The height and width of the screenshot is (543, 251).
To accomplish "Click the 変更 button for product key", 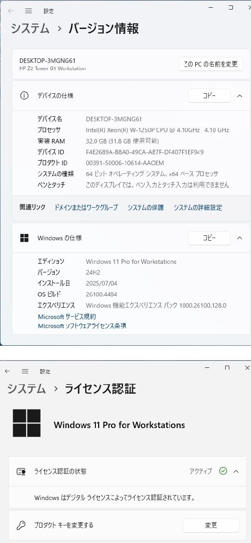I will (x=211, y=525).
